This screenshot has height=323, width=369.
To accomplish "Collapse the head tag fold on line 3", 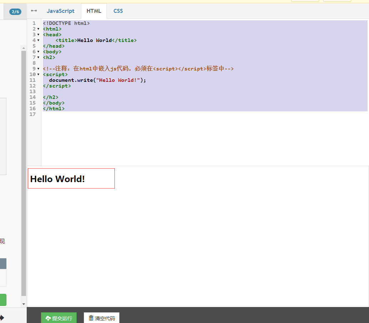I will 39,35.
